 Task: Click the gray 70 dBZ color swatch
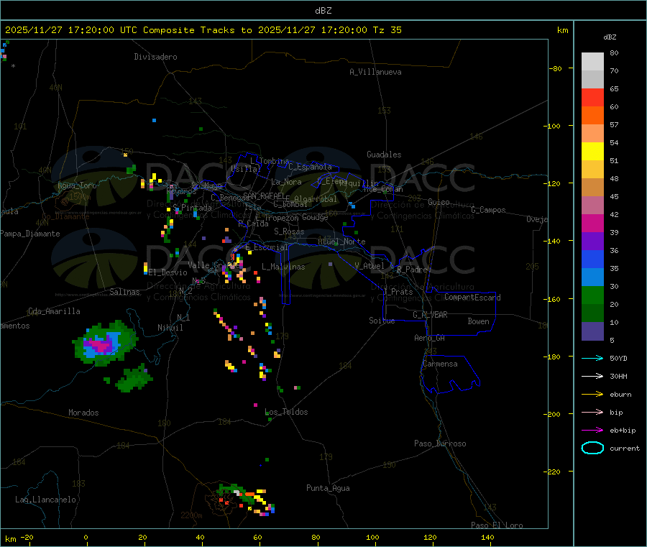[592, 80]
